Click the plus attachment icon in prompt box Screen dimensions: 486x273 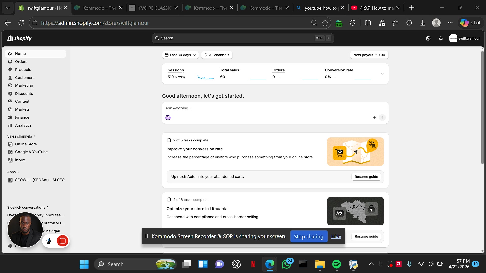click(x=374, y=118)
